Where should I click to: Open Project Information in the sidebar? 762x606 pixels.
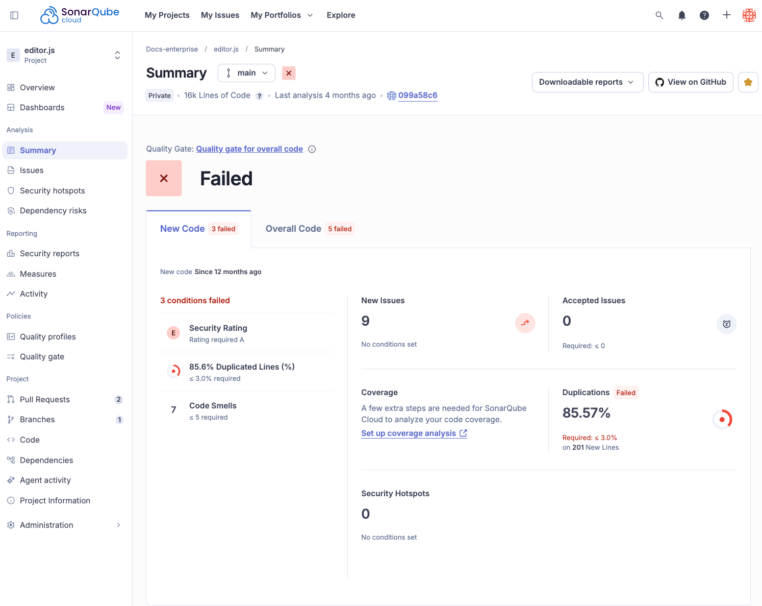(x=65, y=501)
